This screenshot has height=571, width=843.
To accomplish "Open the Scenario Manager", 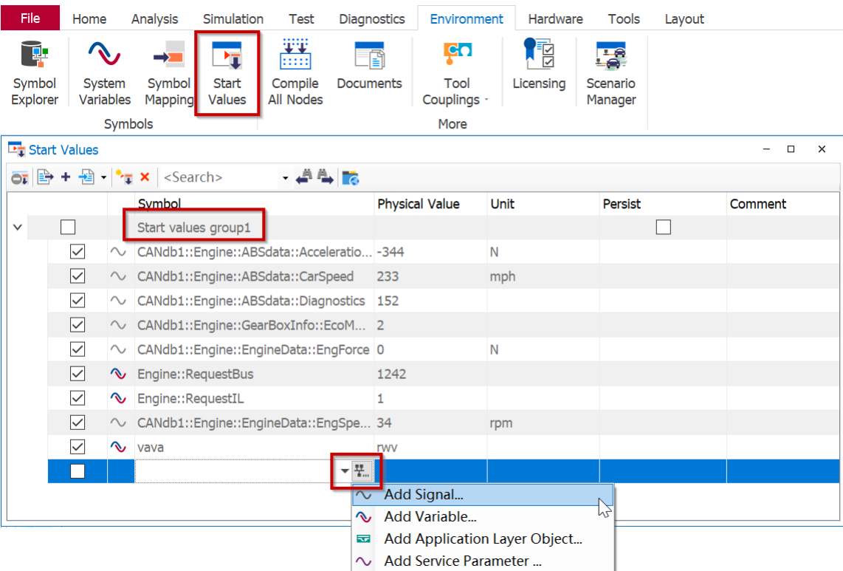I will (x=610, y=72).
